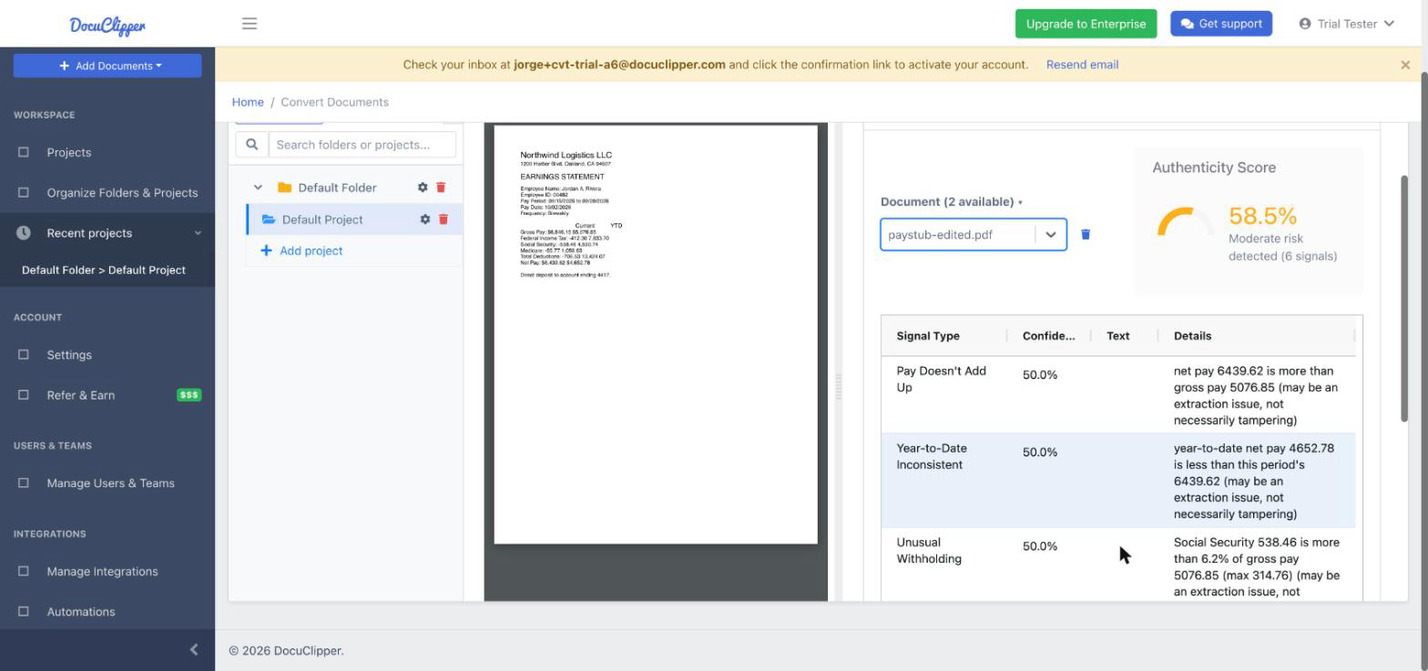Click the Settings sidebar icon

(24, 355)
